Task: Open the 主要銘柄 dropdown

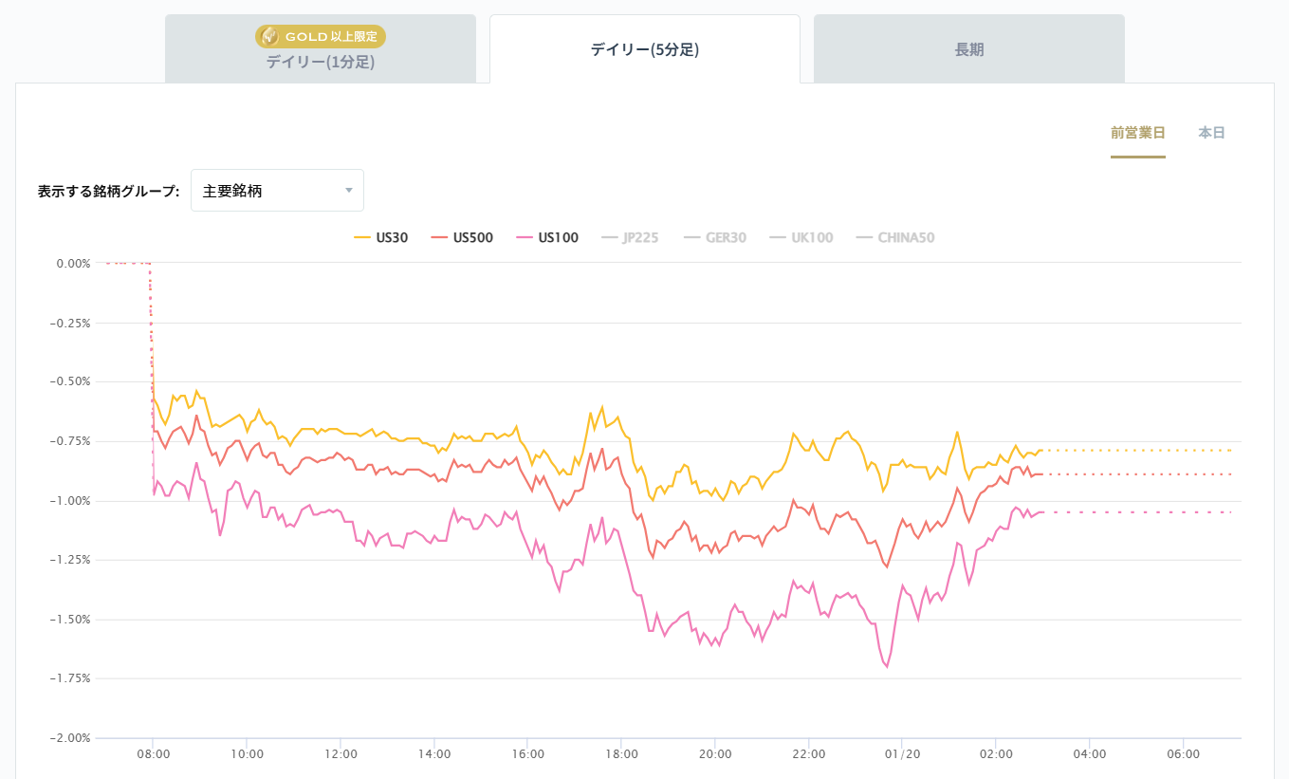Action: [x=277, y=190]
